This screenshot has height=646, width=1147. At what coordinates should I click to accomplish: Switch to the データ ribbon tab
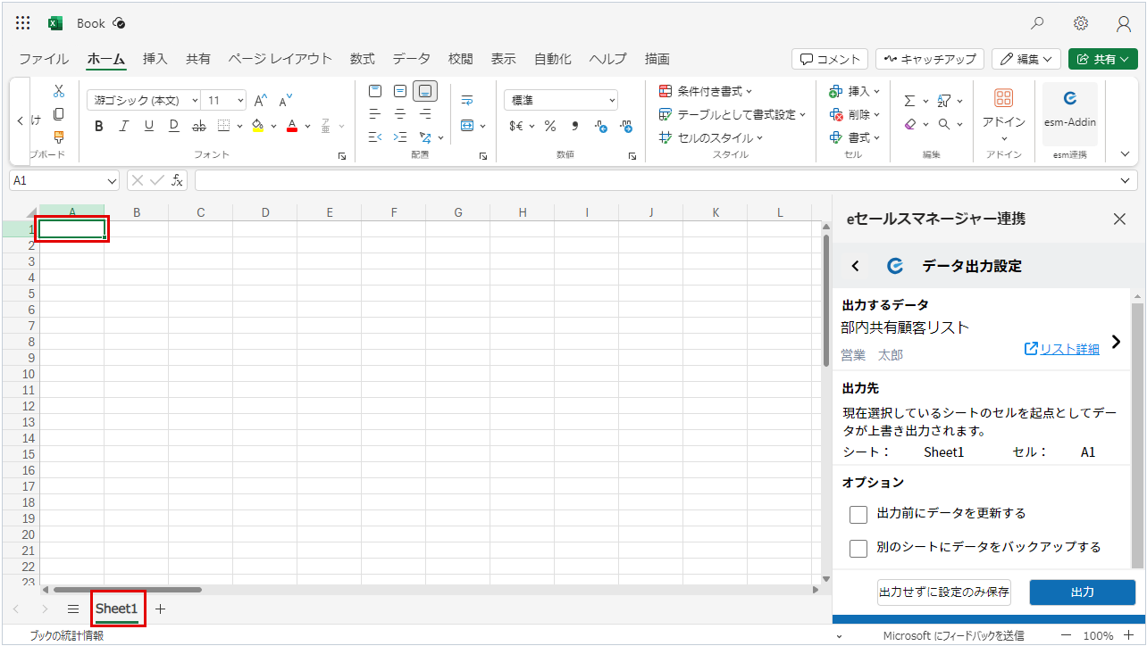coord(411,59)
